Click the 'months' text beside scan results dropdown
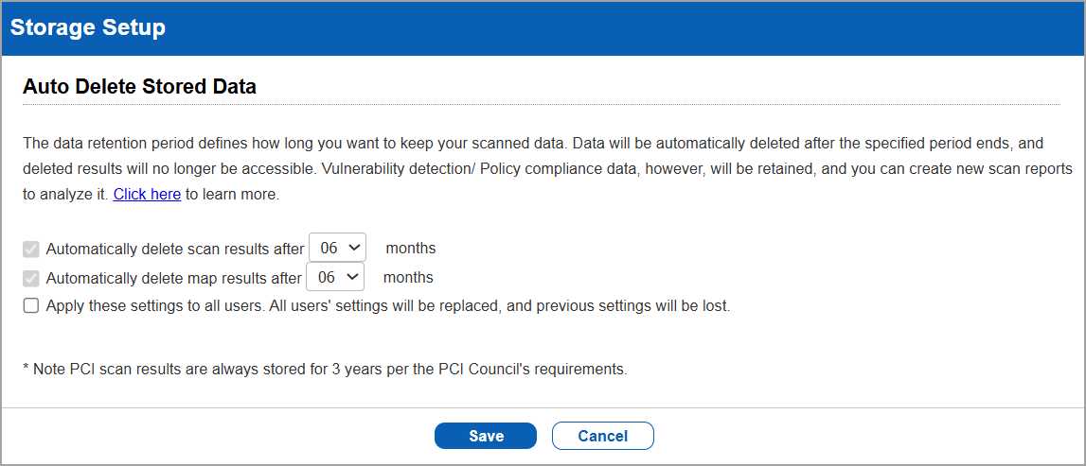The image size is (1086, 466). (410, 249)
